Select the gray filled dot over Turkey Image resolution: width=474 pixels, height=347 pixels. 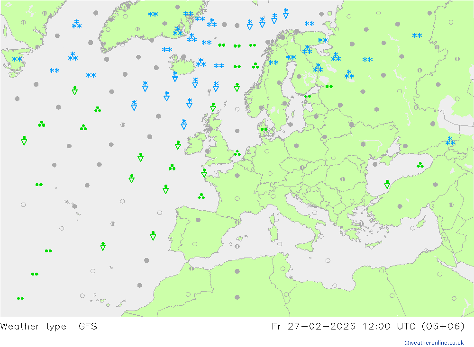400,206
